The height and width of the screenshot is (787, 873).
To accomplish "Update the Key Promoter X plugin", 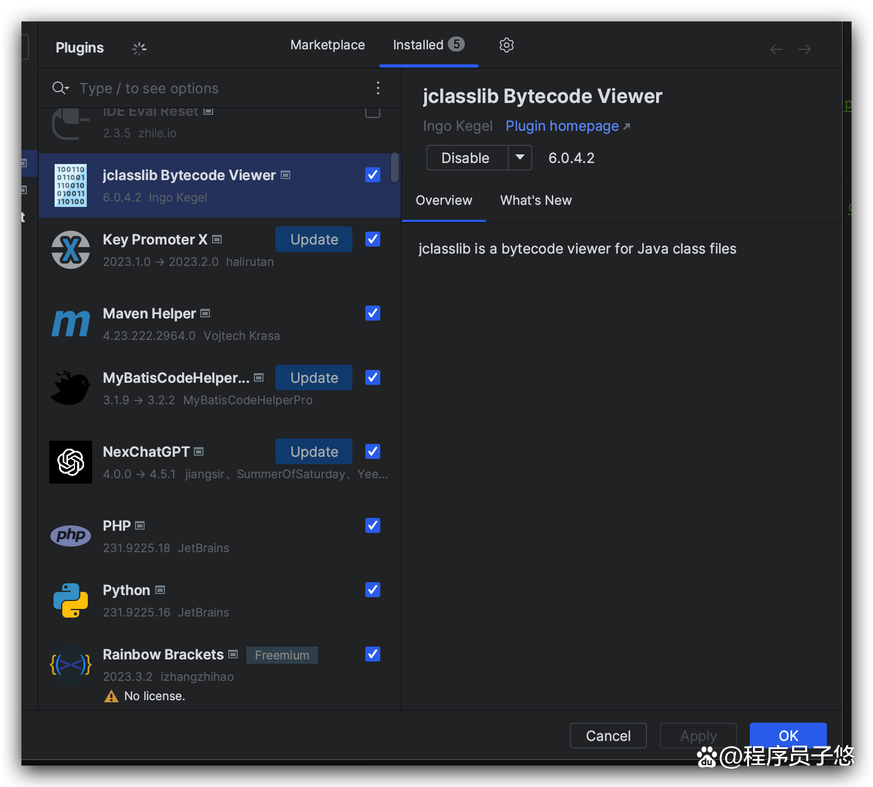I will (314, 239).
